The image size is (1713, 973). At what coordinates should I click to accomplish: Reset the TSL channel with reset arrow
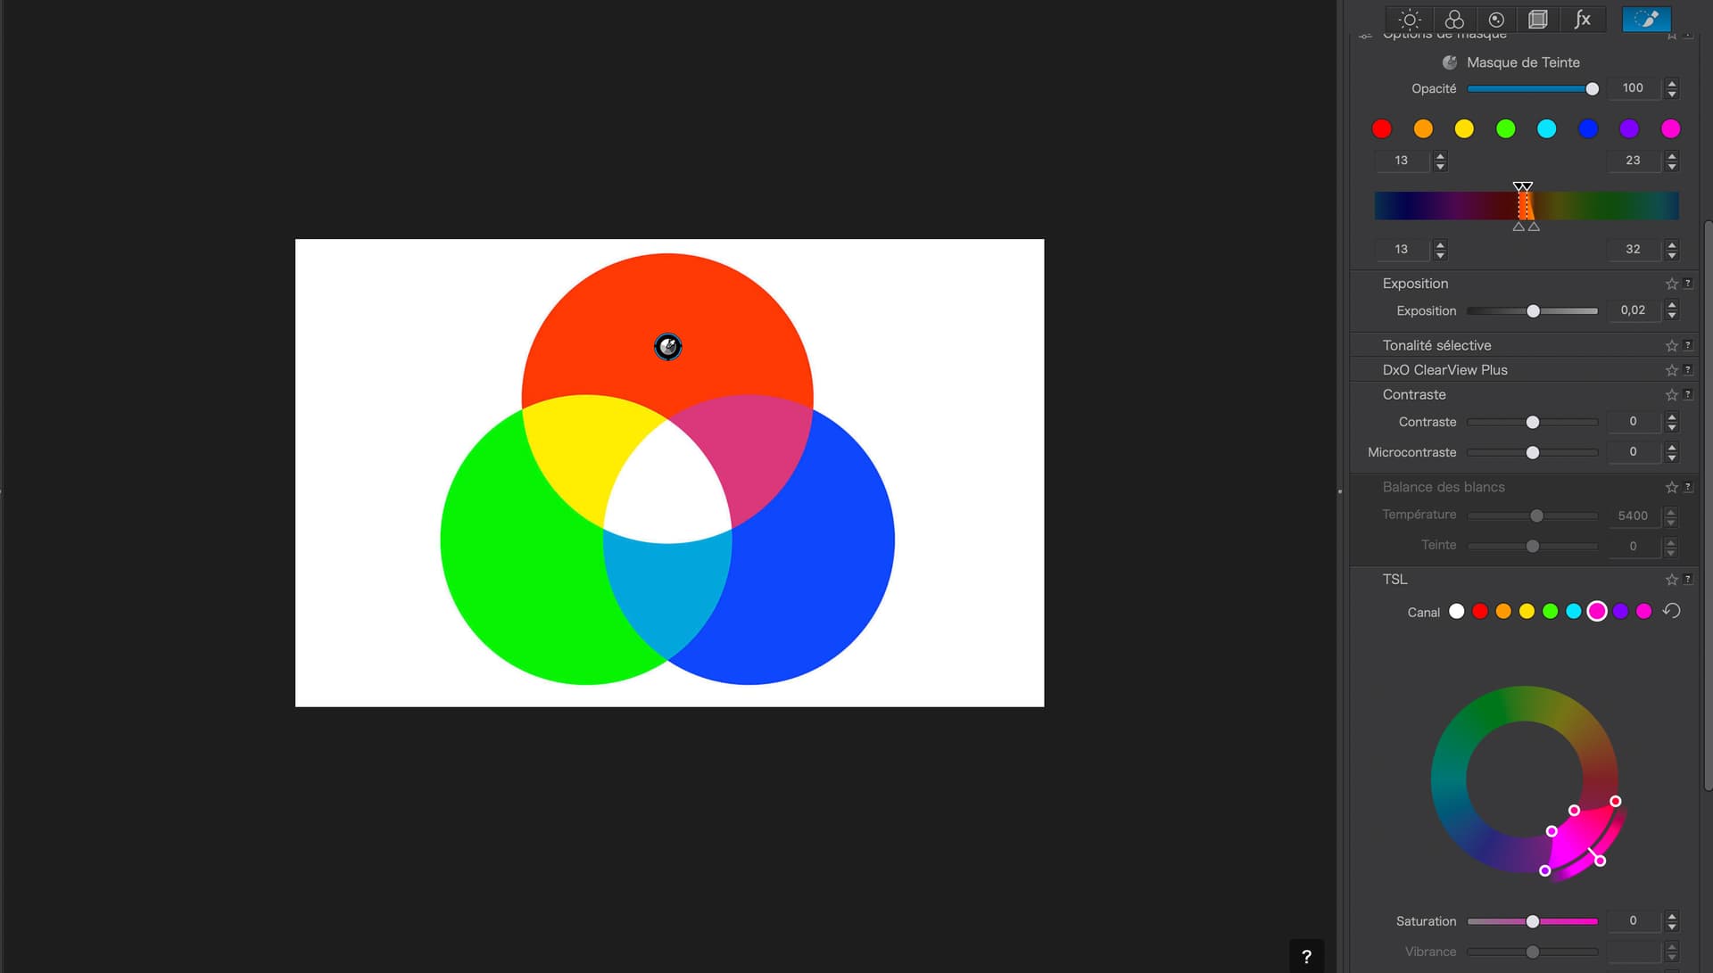[x=1672, y=611]
